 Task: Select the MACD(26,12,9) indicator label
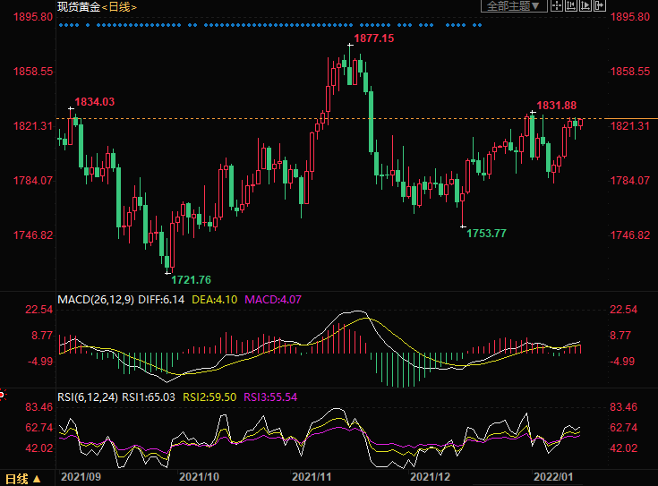coord(95,299)
